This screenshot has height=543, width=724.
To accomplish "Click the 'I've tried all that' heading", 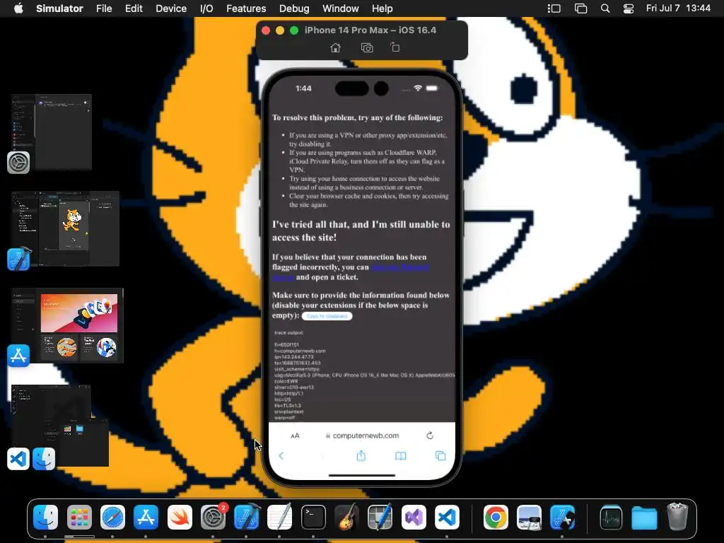I will point(361,231).
